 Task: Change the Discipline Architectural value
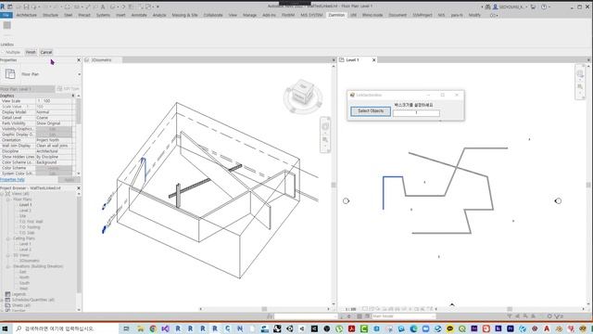point(54,151)
